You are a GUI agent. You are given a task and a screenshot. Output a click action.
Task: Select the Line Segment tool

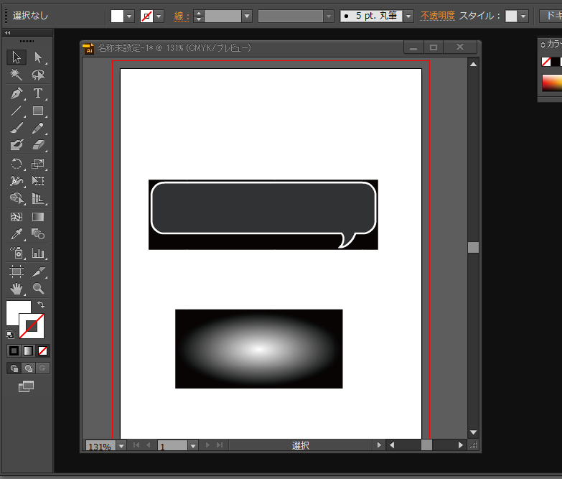(17, 111)
